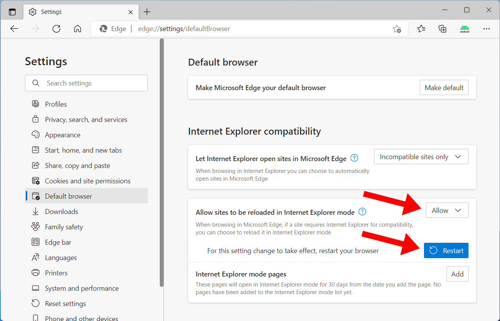Click Add for Internet Explorer mode pages
This screenshot has height=321, width=500.
click(457, 273)
